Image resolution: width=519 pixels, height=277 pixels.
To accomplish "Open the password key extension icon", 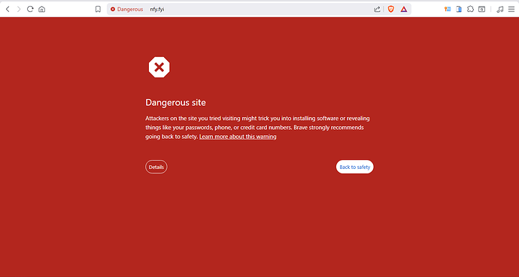I will point(448,9).
